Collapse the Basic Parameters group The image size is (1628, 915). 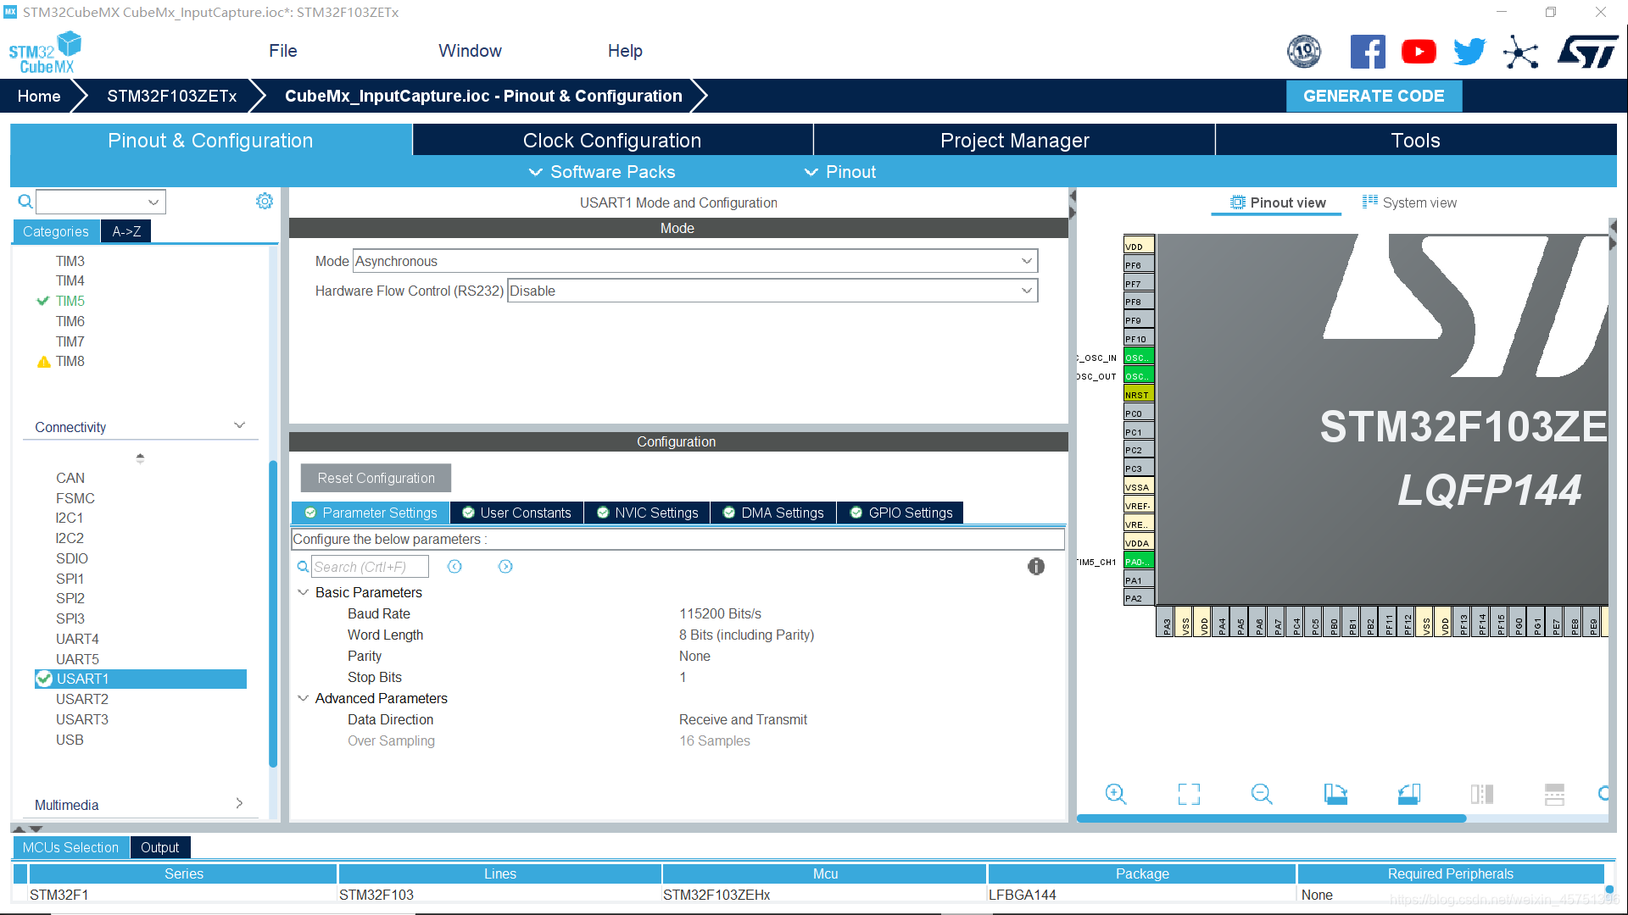coord(303,592)
